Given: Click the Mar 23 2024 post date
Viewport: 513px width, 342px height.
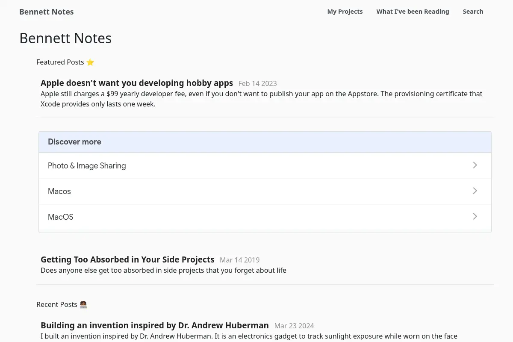Looking at the screenshot, I should 294,326.
